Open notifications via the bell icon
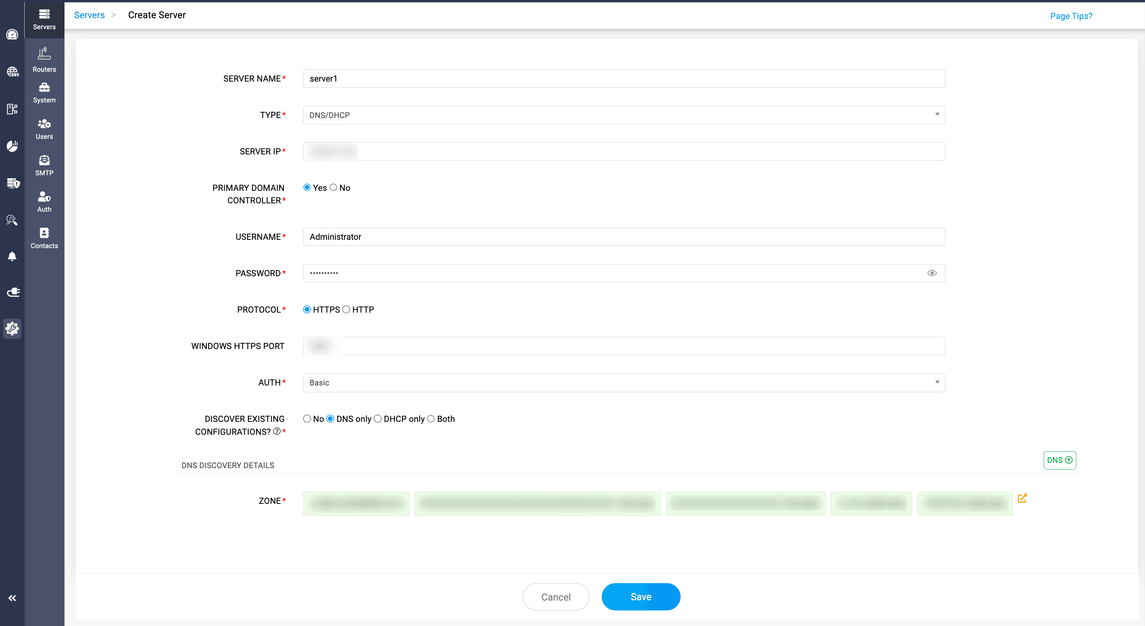 (x=12, y=256)
